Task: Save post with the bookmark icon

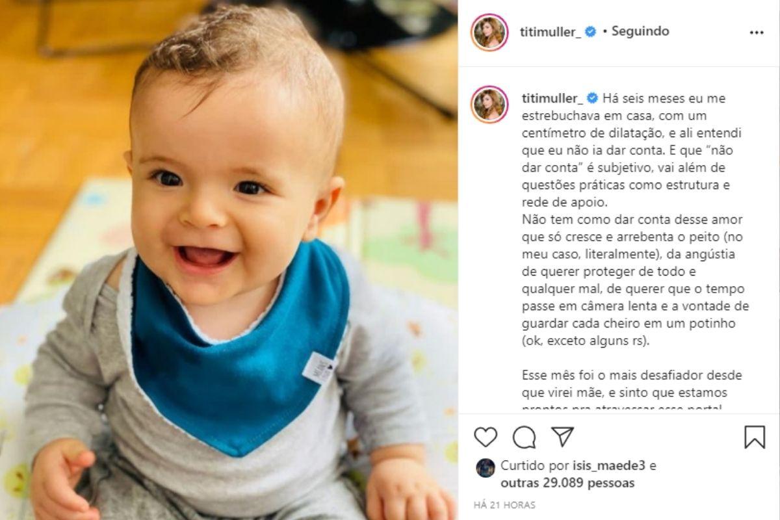Action: coord(755,437)
